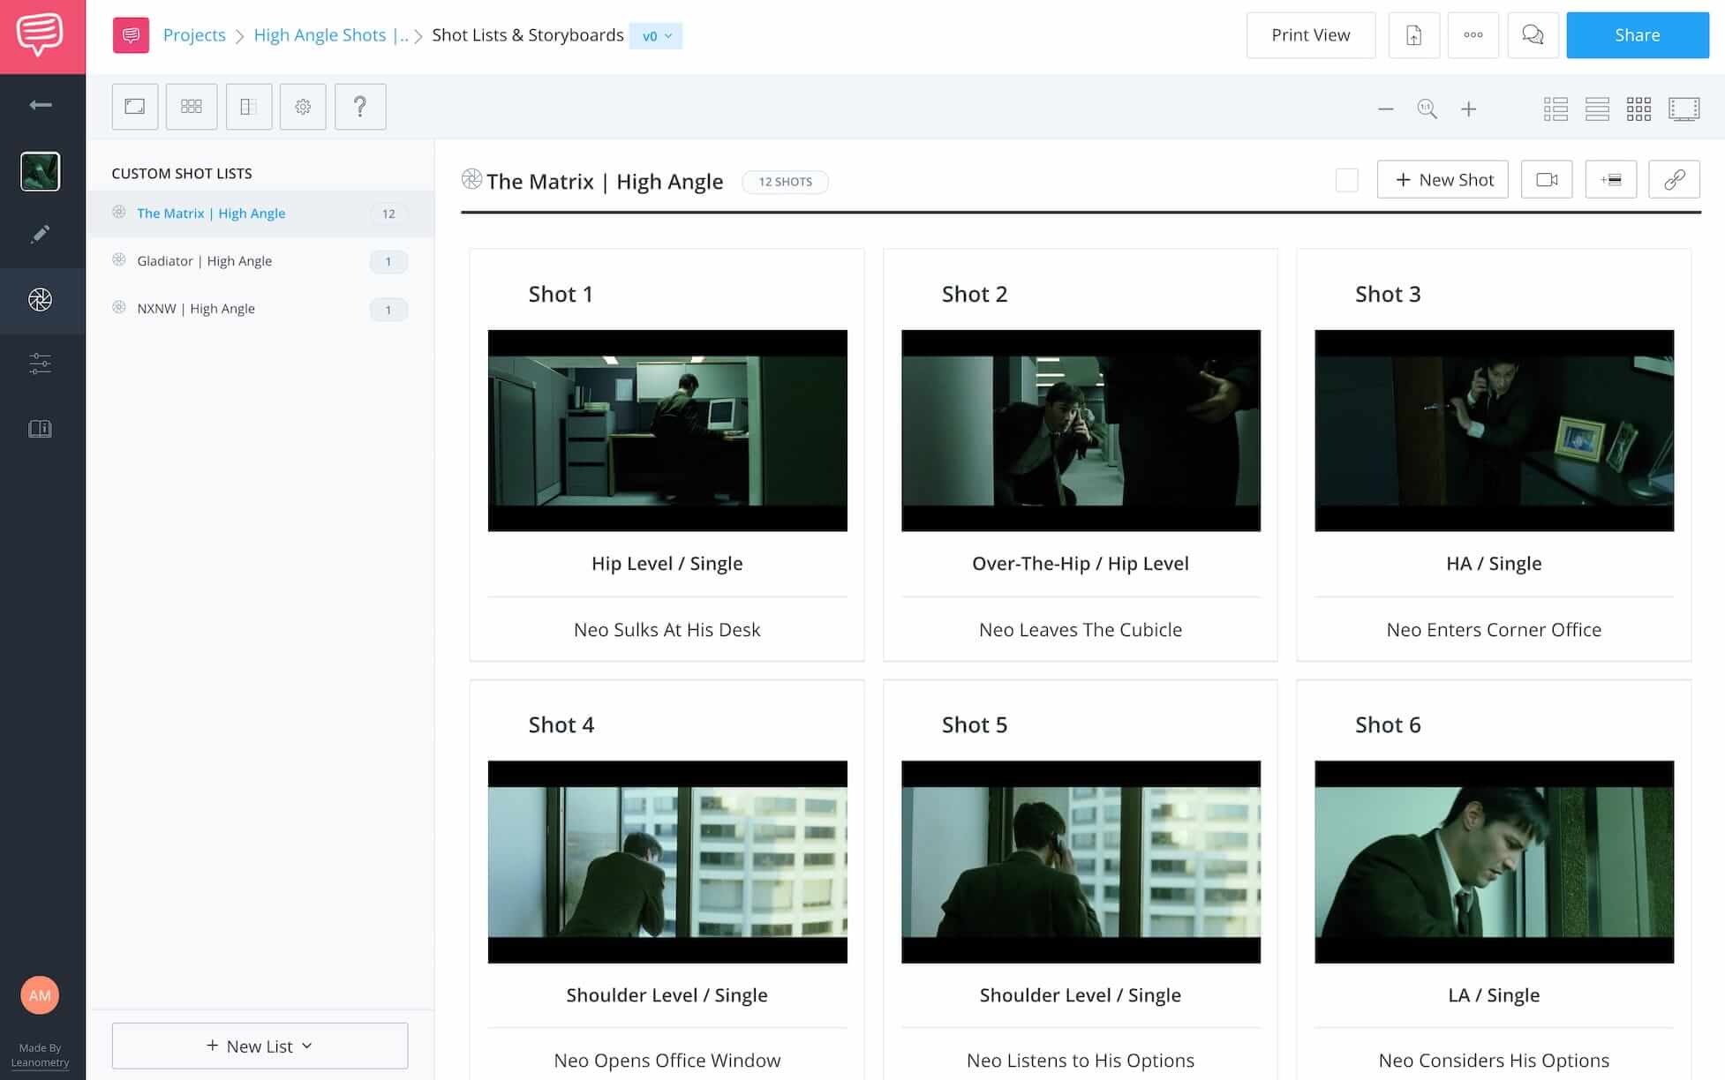
Task: Expand the New List dropdown chevron
Action: (306, 1046)
